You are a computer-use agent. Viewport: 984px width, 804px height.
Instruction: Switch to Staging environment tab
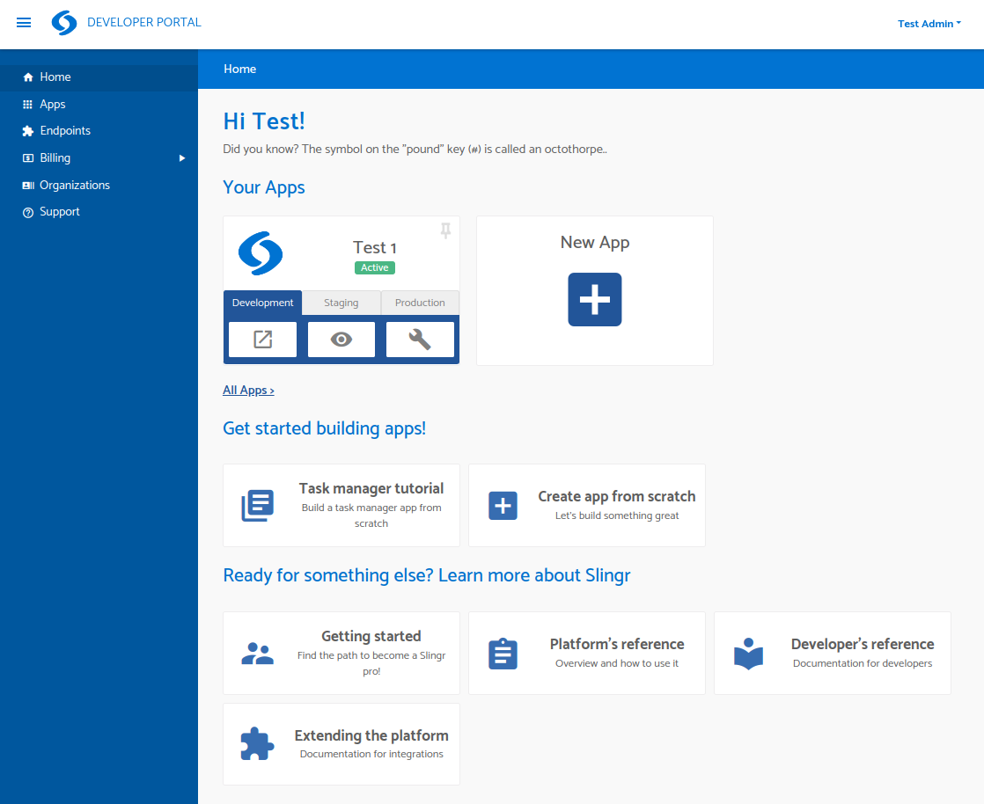[341, 303]
